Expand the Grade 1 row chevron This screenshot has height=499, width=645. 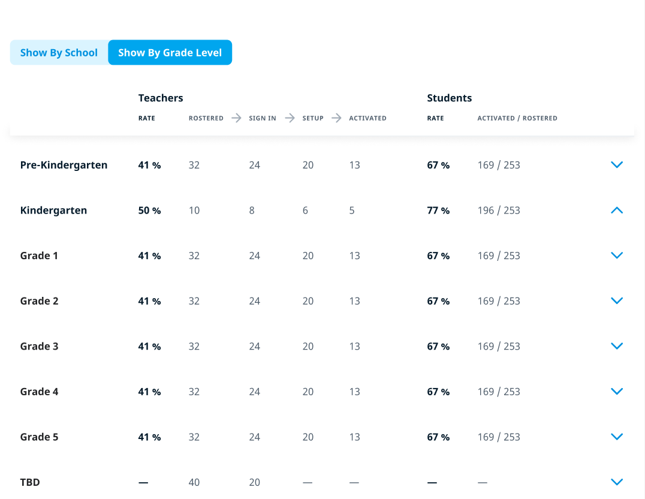pos(616,255)
